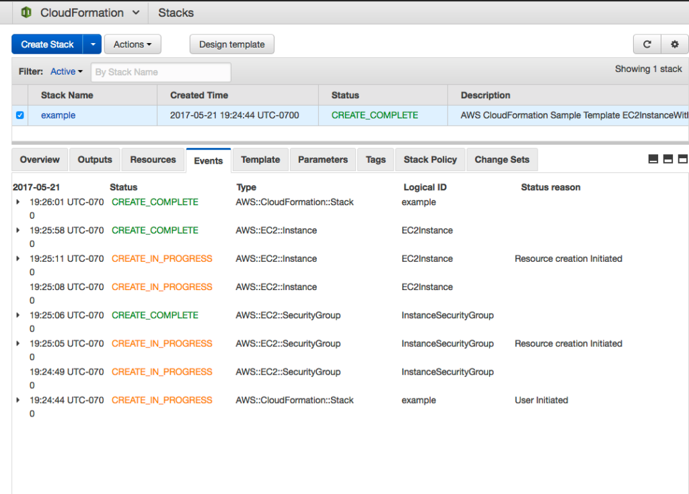Open the Actions dropdown
The width and height of the screenshot is (689, 494).
tap(132, 44)
